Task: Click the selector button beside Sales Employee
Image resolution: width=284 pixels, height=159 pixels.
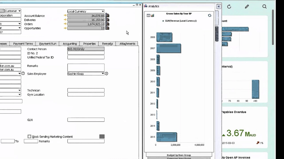Action: tap(106, 73)
